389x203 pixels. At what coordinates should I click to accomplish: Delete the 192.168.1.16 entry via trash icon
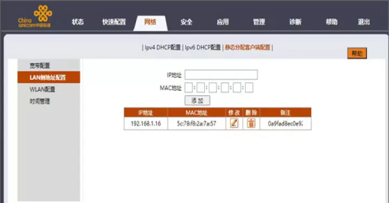tap(251, 123)
